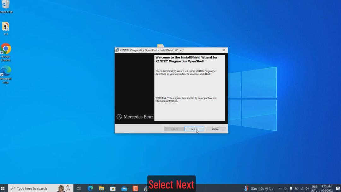Expand the hidden system tray icons chevron
The image size is (341, 192).
coord(280,189)
